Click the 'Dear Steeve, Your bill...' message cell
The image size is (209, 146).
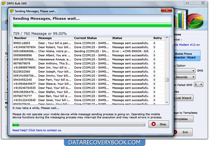pos(55,84)
